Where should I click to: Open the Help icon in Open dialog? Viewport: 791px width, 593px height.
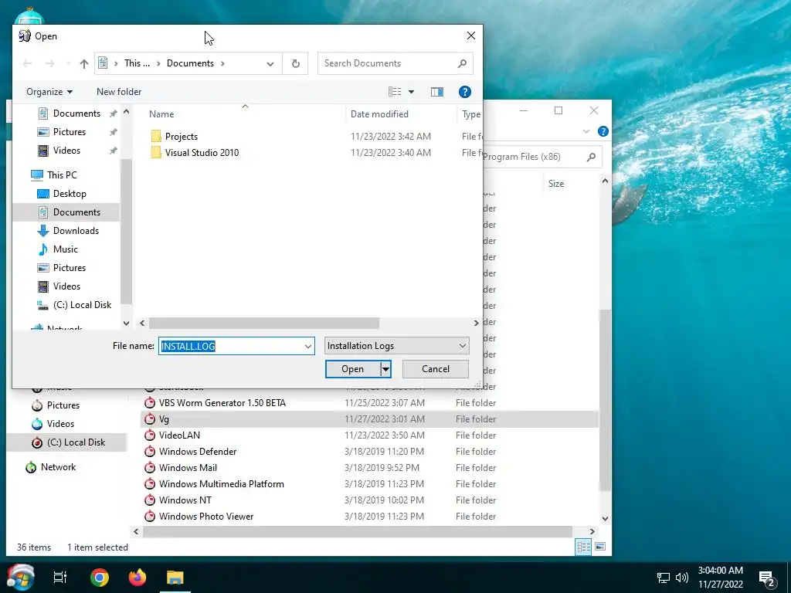pyautogui.click(x=464, y=92)
